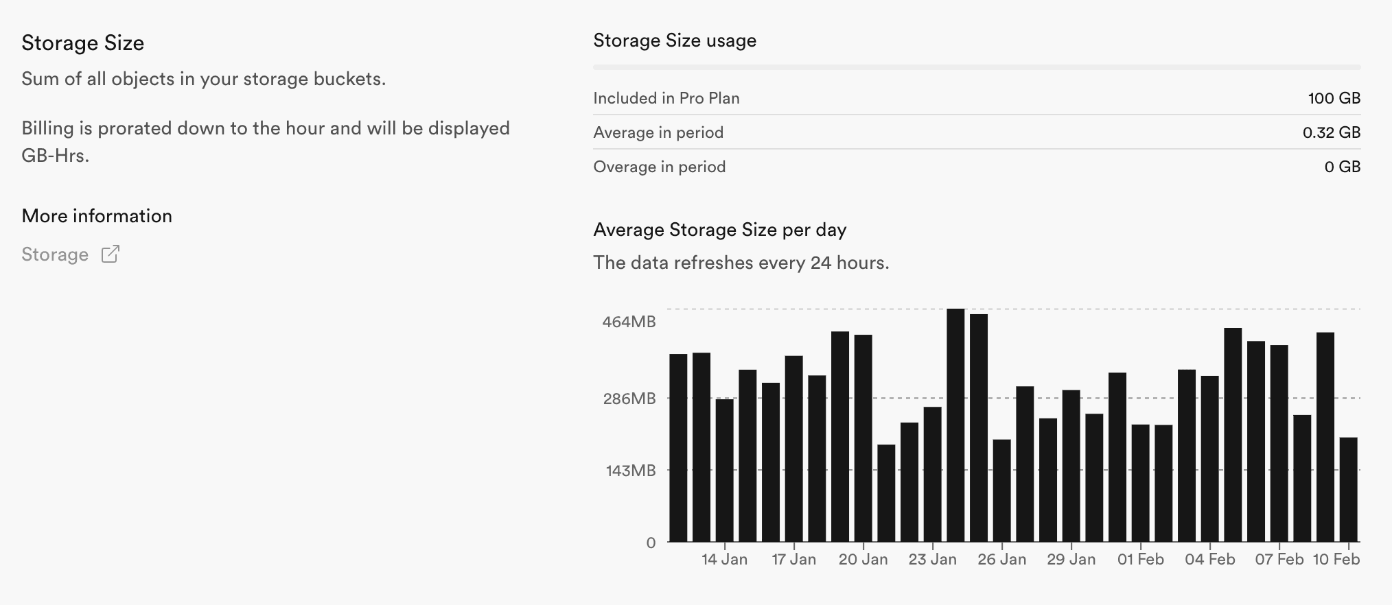Open the Storage documentation link
Viewport: 1392px width, 605px height.
pyautogui.click(x=55, y=254)
